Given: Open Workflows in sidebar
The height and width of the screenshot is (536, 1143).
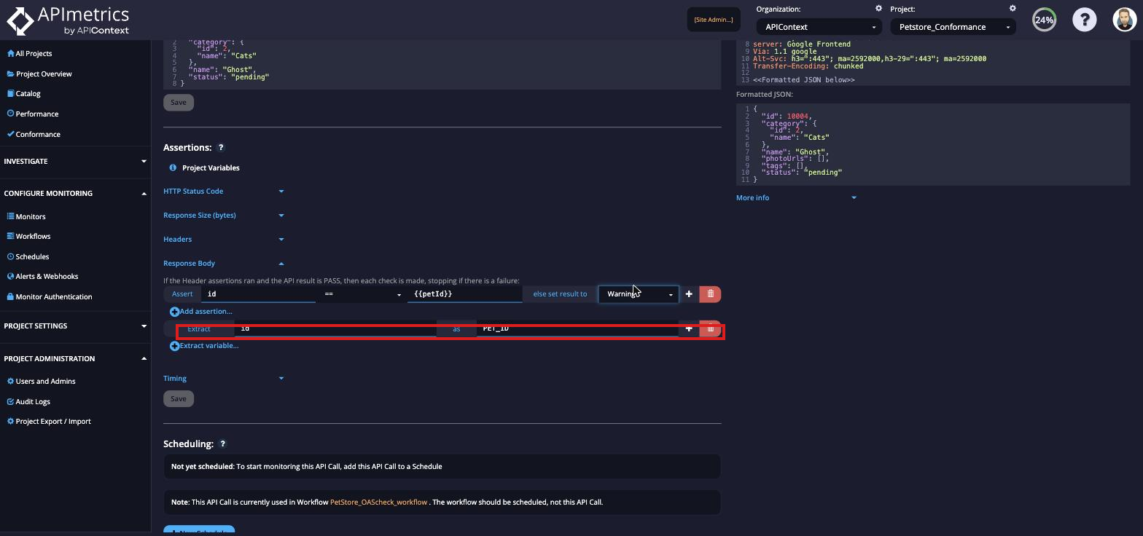Looking at the screenshot, I should (x=28, y=237).
